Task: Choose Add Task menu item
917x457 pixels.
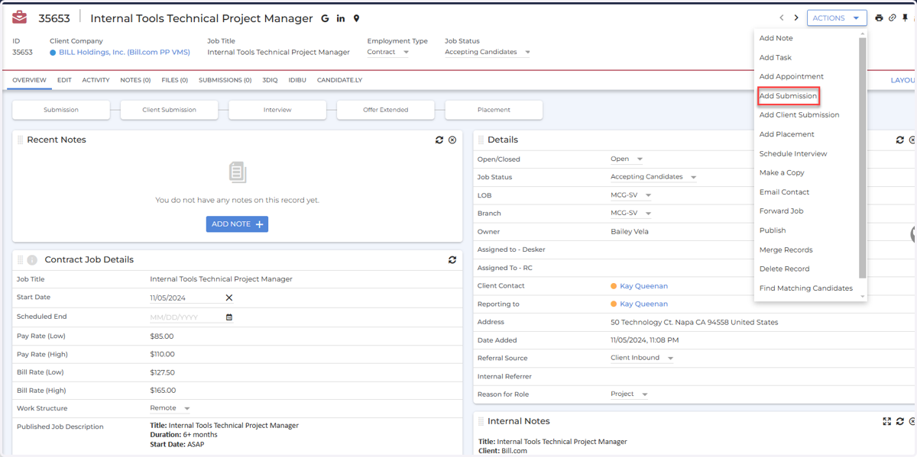Action: 776,57
